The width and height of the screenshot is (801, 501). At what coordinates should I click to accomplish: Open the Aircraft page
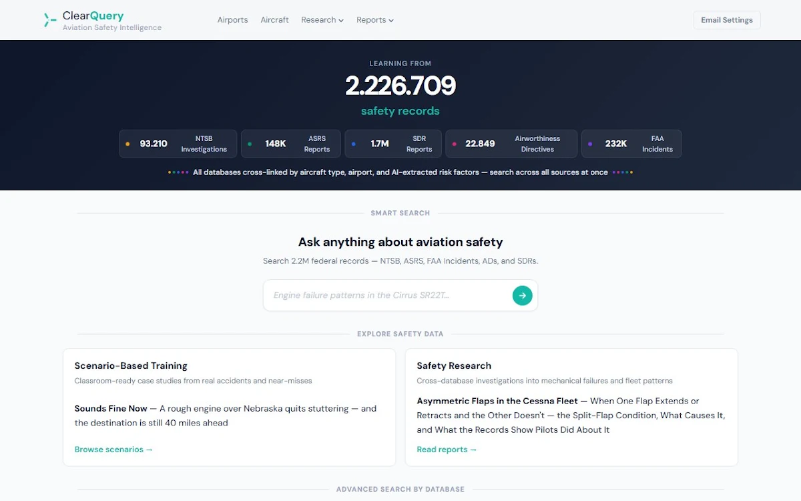274,20
